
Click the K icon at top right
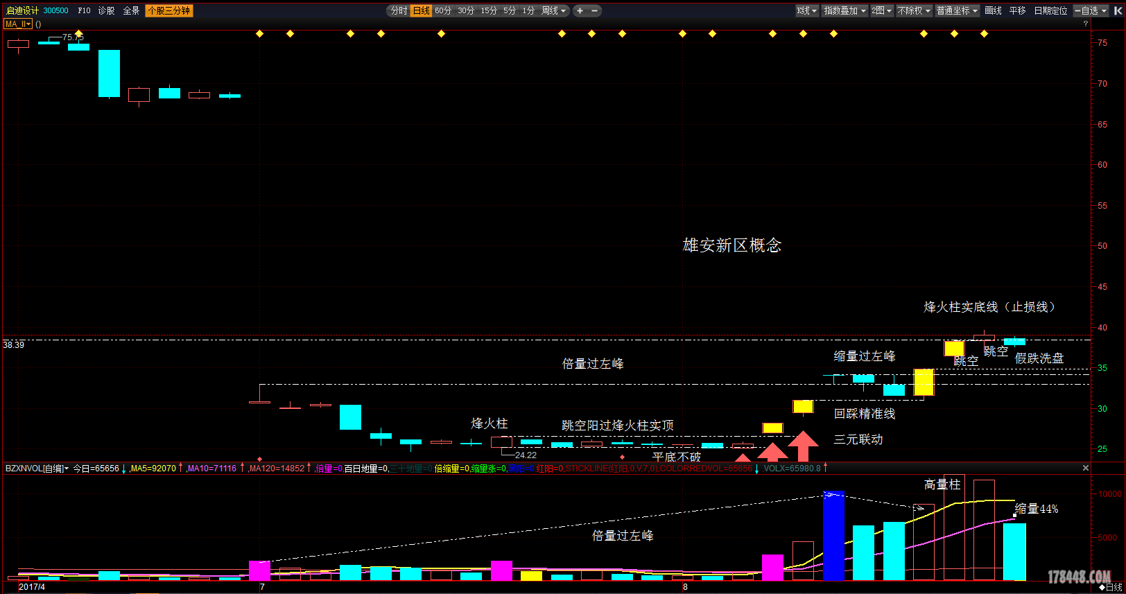coord(1118,10)
